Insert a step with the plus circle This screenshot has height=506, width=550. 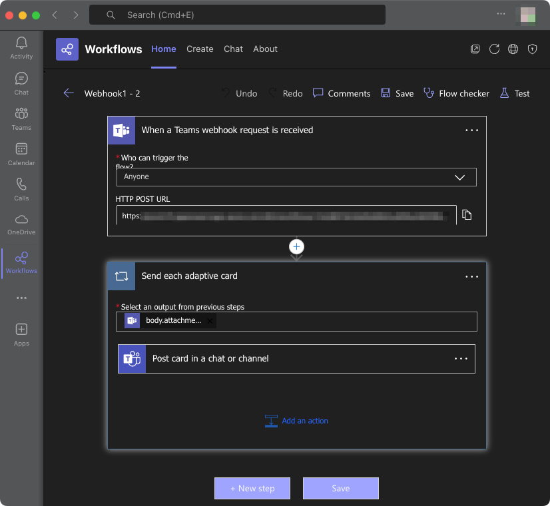click(x=296, y=247)
